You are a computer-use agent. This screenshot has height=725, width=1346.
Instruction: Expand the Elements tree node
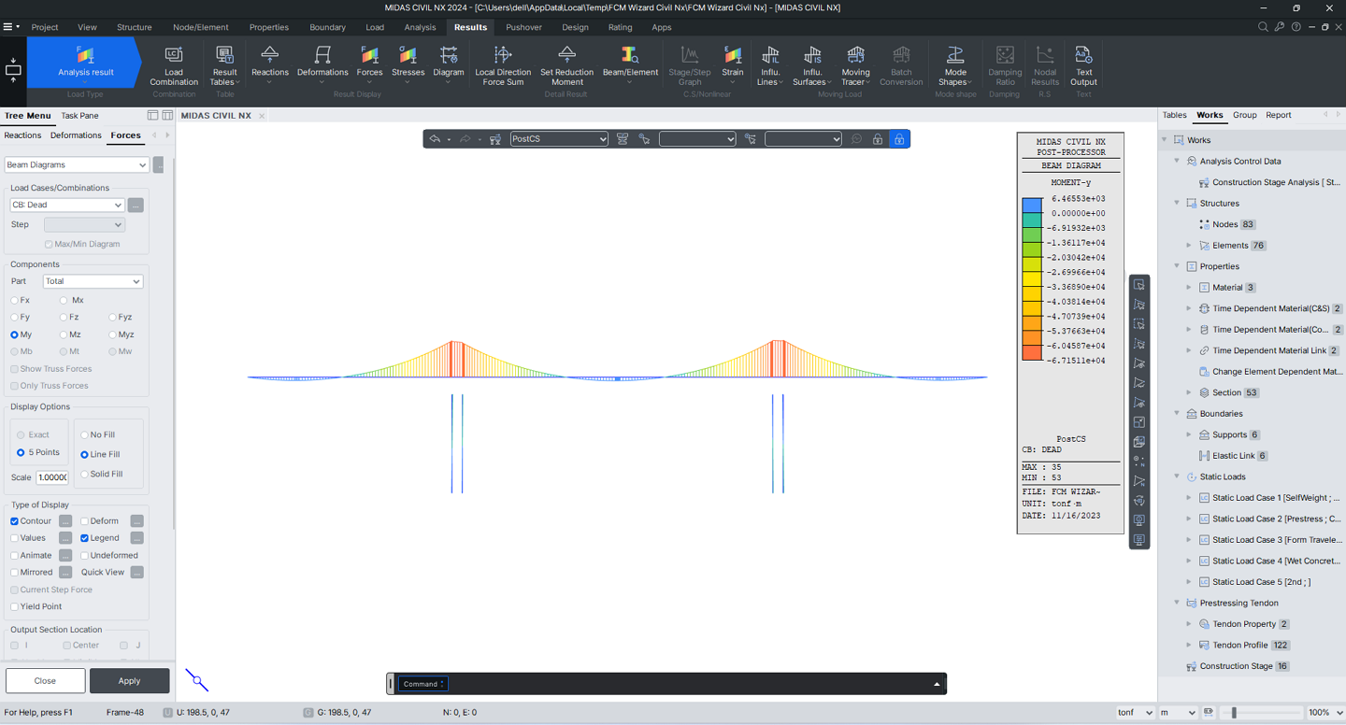[1189, 246]
